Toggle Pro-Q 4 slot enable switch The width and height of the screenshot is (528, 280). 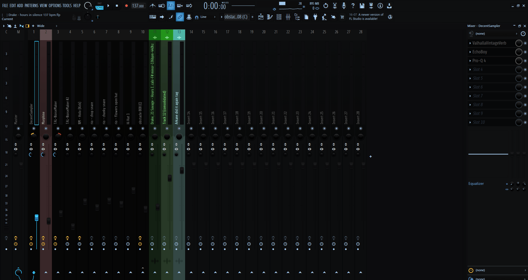[x=525, y=61]
